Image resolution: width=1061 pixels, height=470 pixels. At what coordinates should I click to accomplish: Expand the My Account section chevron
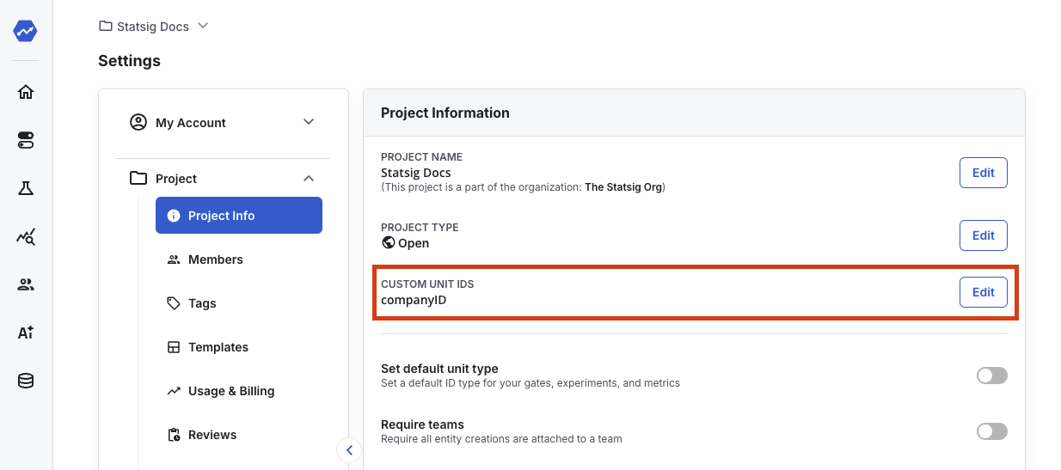309,122
